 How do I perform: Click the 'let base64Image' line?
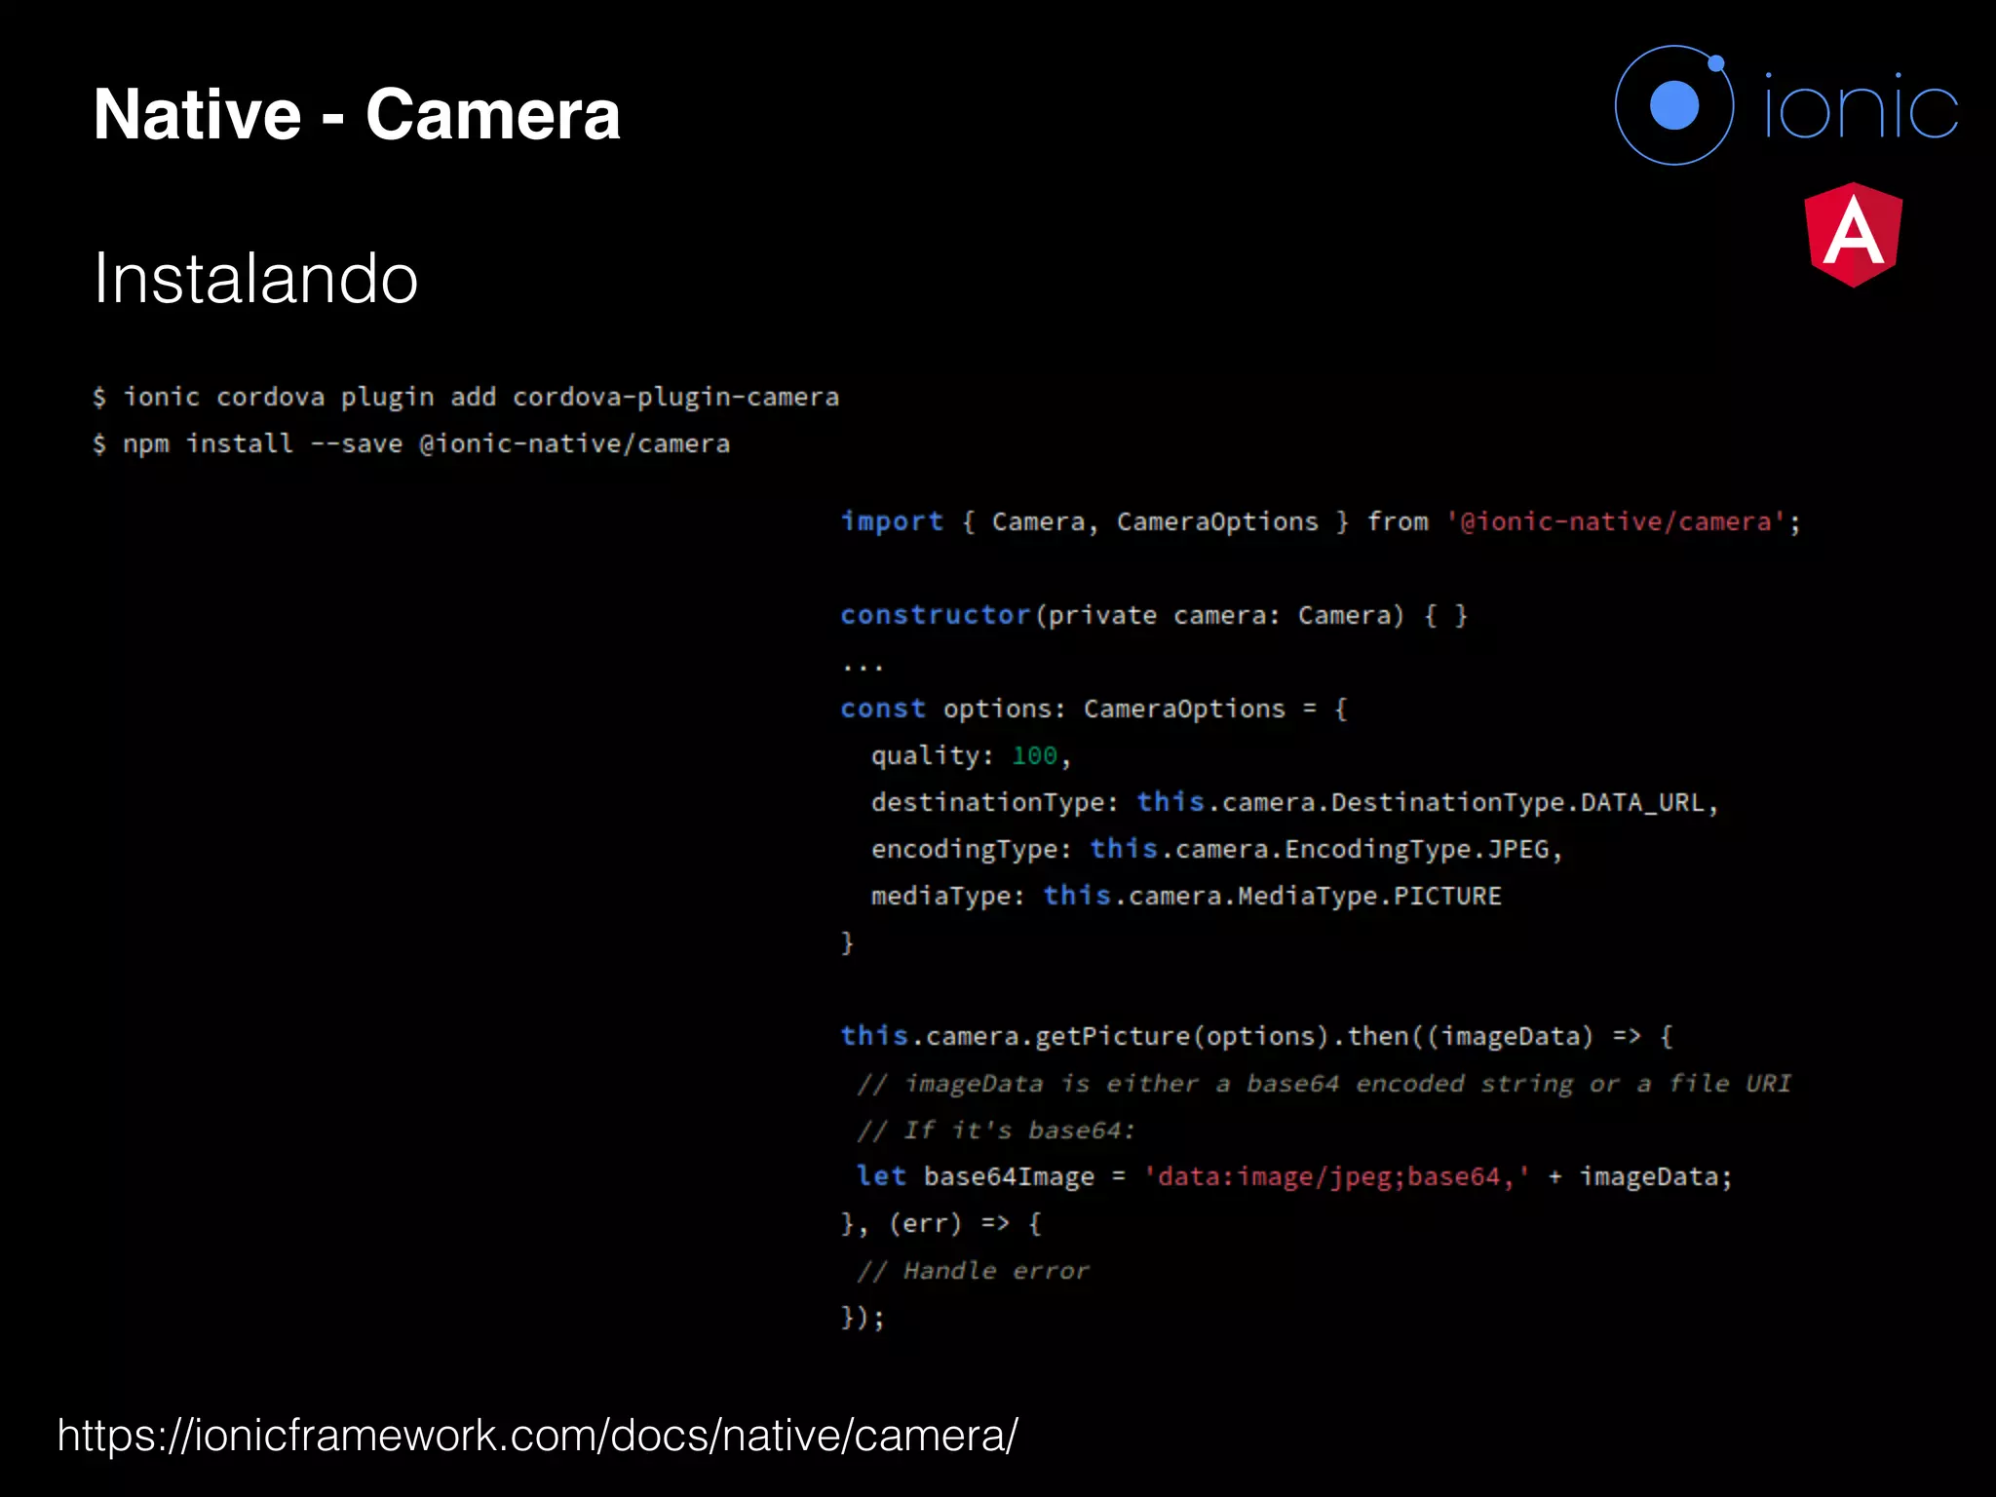pos(1294,1176)
